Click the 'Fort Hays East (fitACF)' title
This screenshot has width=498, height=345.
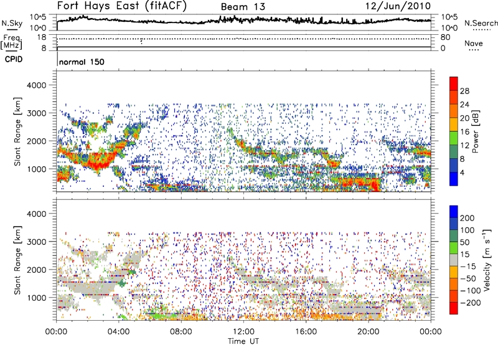click(x=122, y=6)
